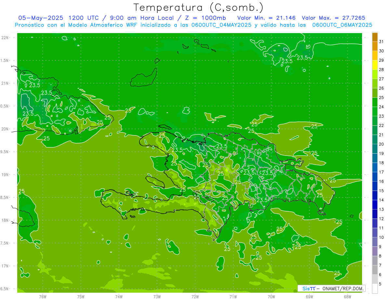Click the 'ONAMET/REP.DOM.' credit label
This screenshot has width=390, height=301.
342,288
